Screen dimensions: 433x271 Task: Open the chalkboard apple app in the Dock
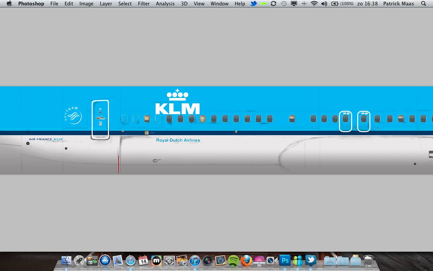[221, 260]
